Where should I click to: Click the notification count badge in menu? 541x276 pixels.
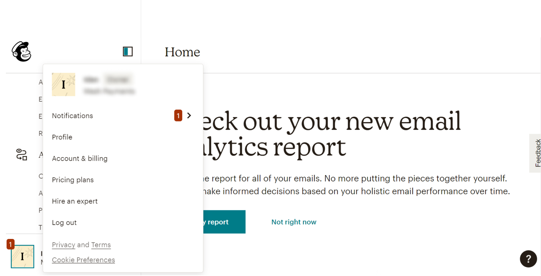178,116
